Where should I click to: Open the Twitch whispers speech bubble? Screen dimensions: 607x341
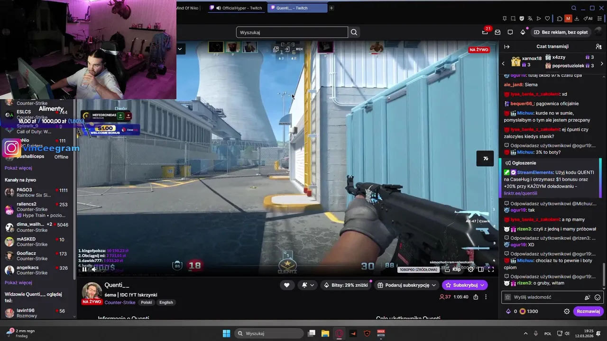coord(510,32)
